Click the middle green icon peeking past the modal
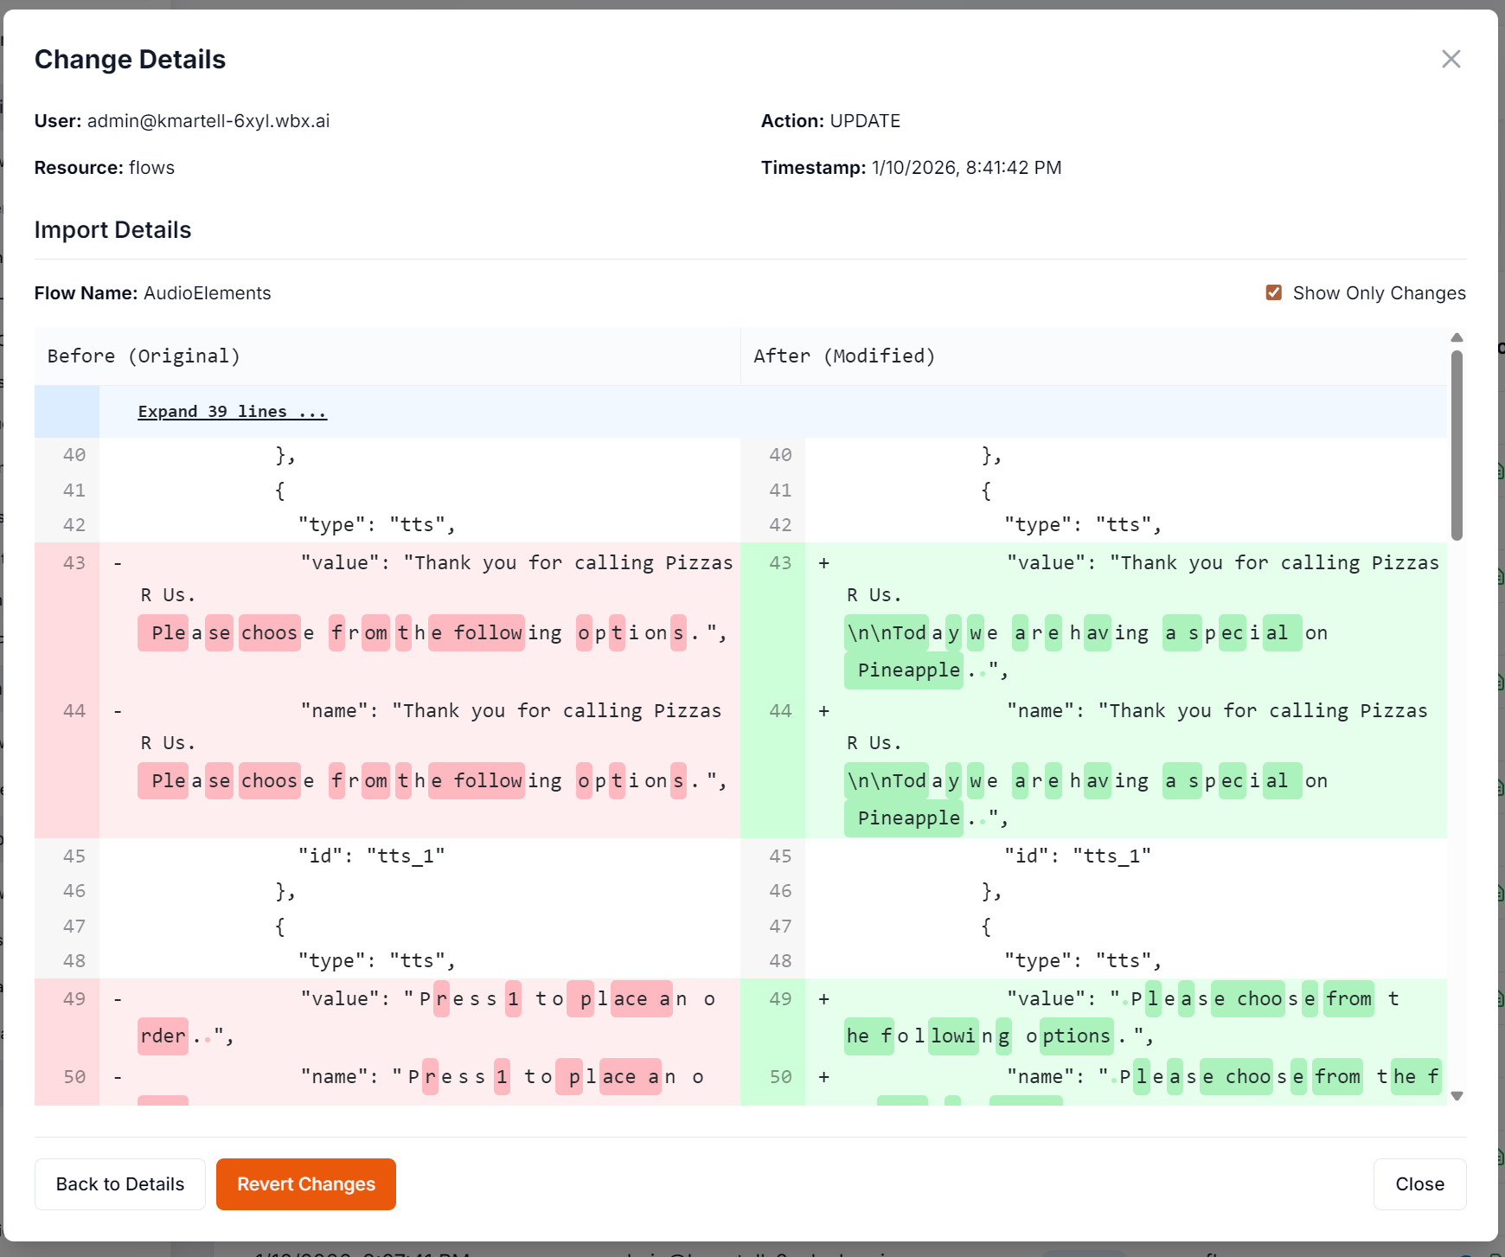1505x1257 pixels. click(x=1499, y=779)
